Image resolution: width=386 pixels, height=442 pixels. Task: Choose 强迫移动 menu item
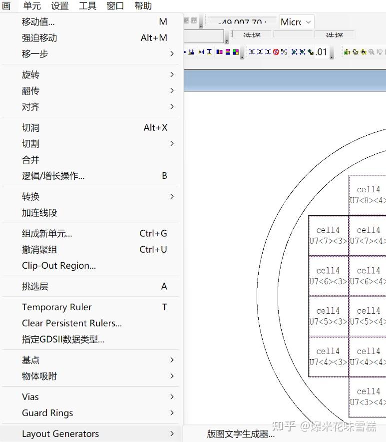(90, 38)
